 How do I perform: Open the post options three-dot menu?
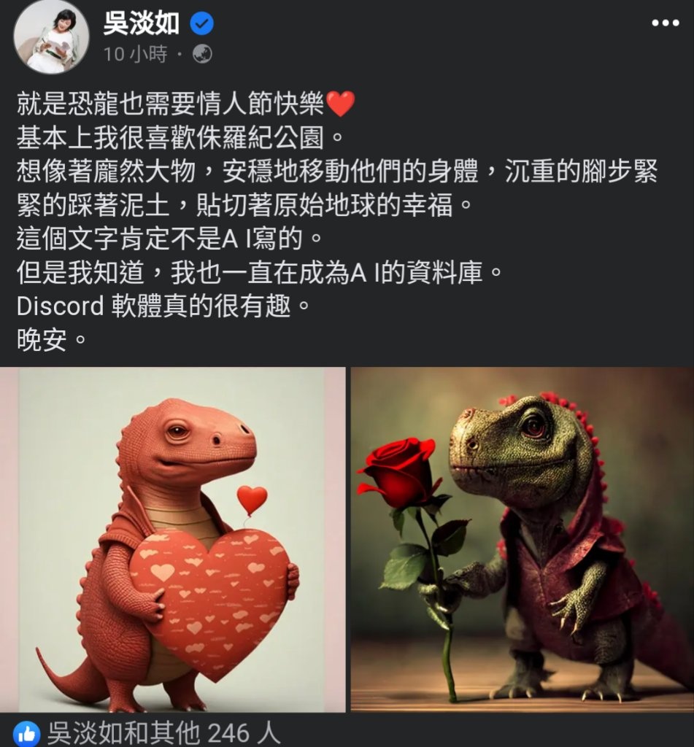pyautogui.click(x=666, y=23)
